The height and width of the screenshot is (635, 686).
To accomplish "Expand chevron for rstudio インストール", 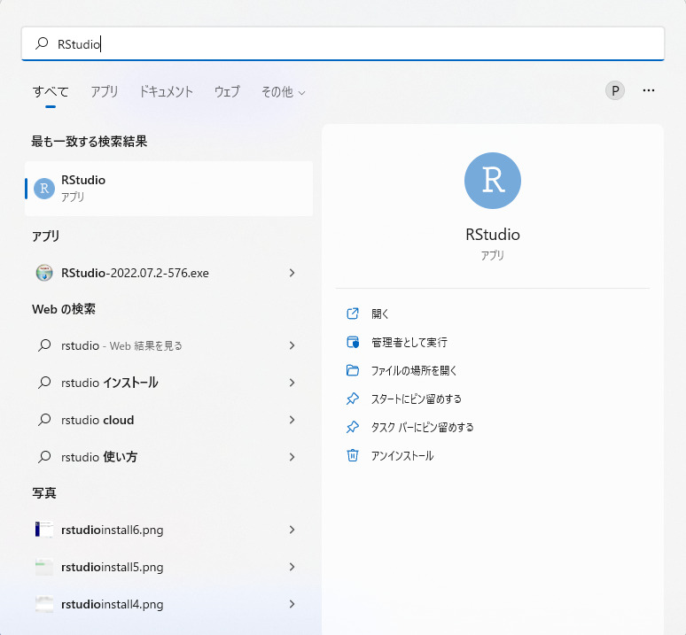I will pos(292,383).
